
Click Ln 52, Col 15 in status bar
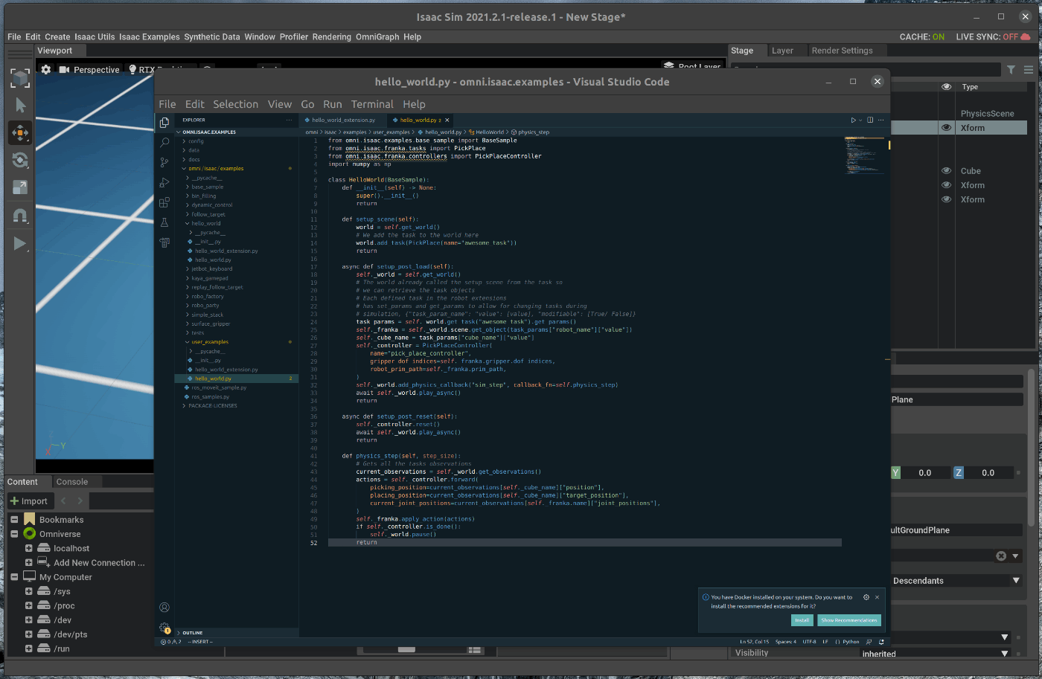[754, 642]
